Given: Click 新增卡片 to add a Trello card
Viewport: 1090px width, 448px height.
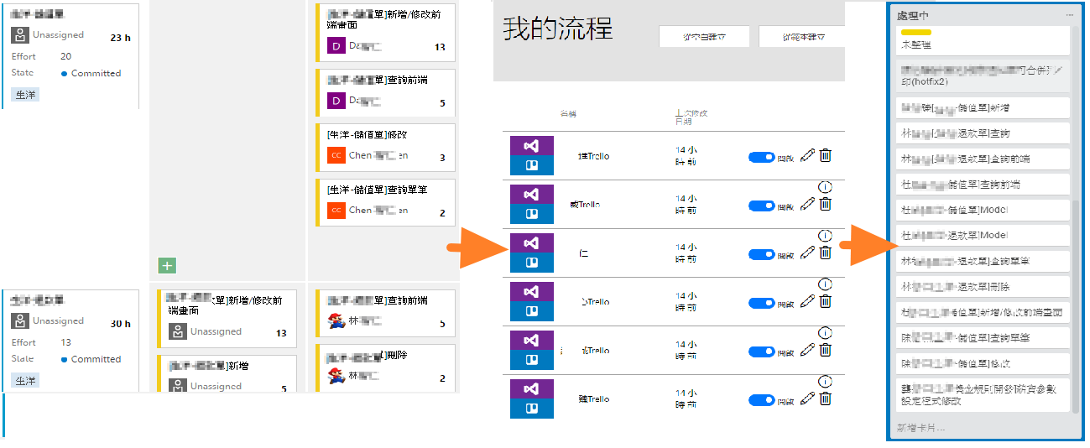Looking at the screenshot, I should [x=921, y=428].
